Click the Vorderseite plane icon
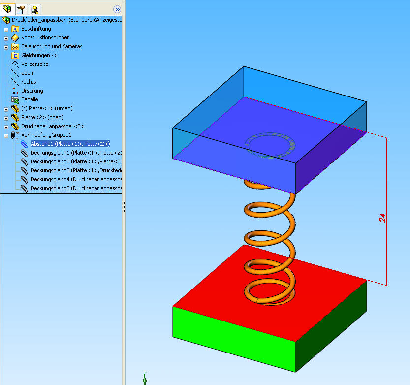The image size is (410, 385). (15, 64)
